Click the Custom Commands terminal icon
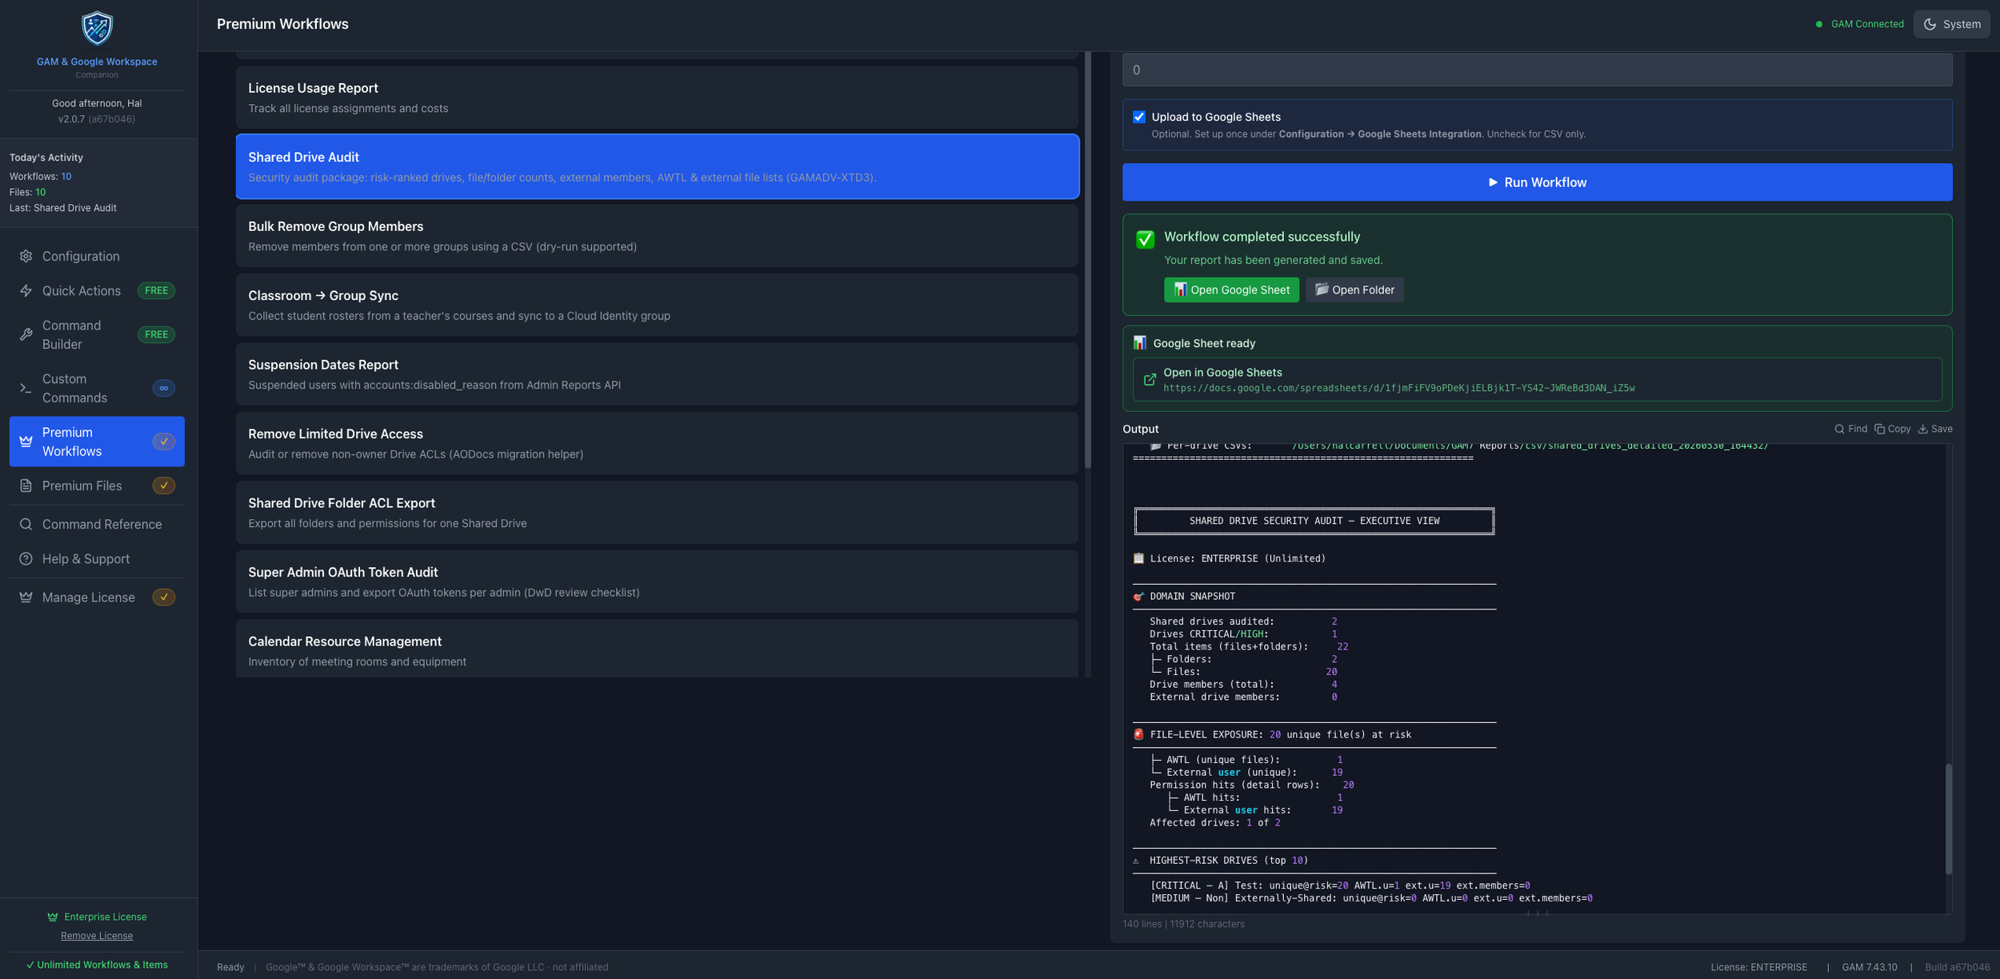Screen dimensions: 2000x979 (x=26, y=388)
